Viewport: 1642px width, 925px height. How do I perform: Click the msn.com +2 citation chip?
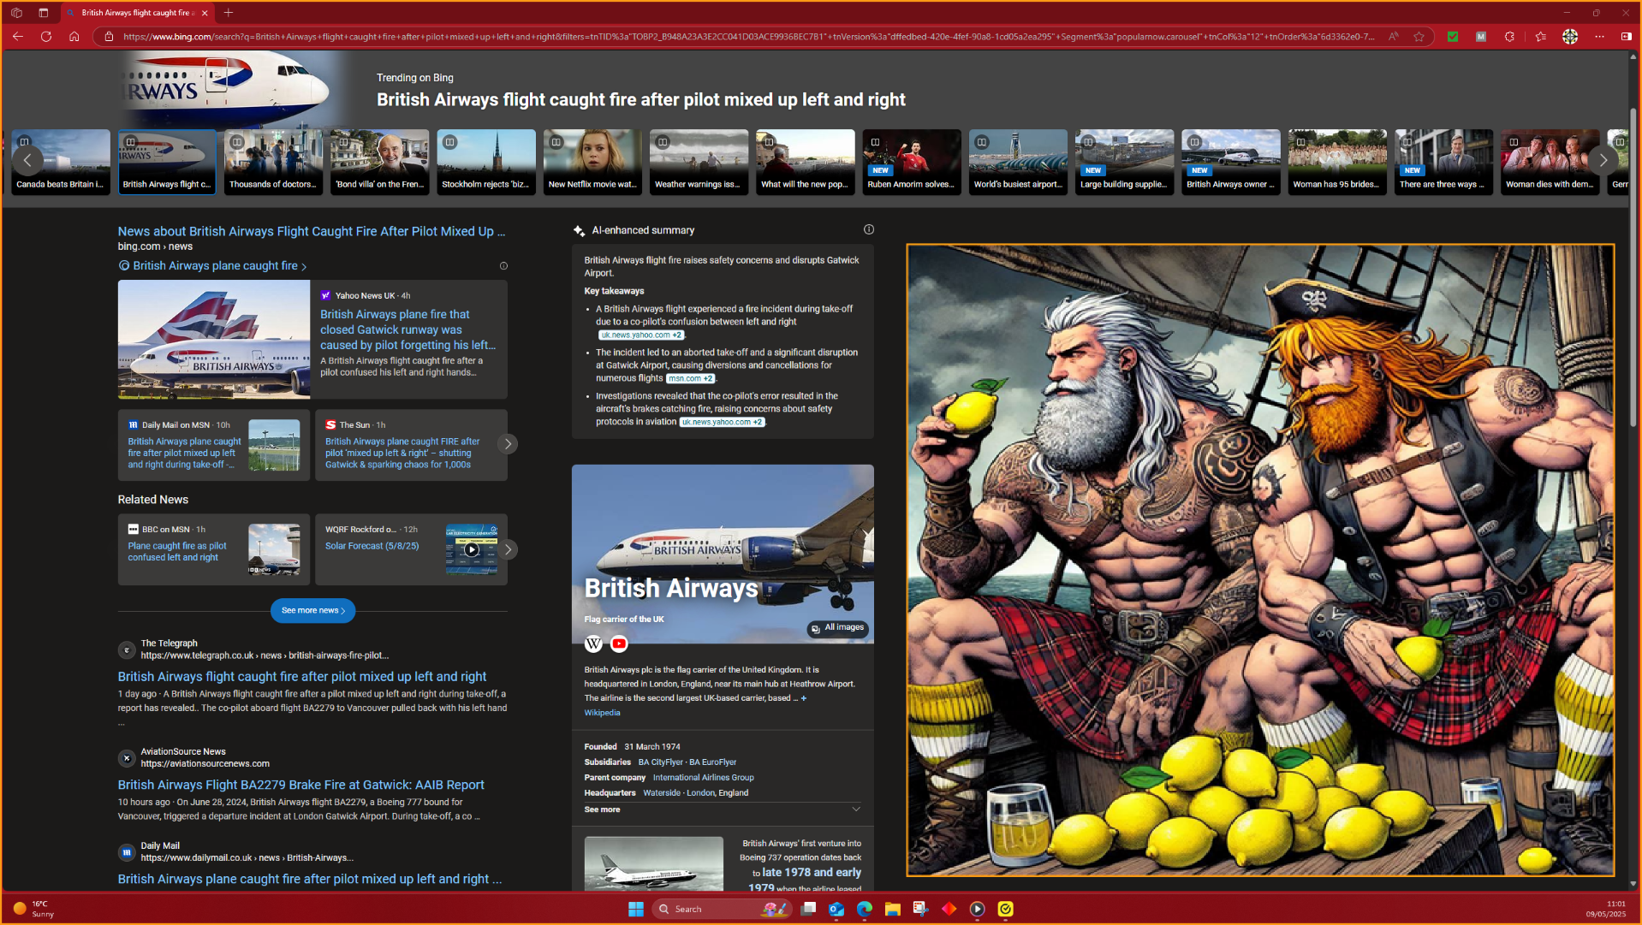click(690, 378)
